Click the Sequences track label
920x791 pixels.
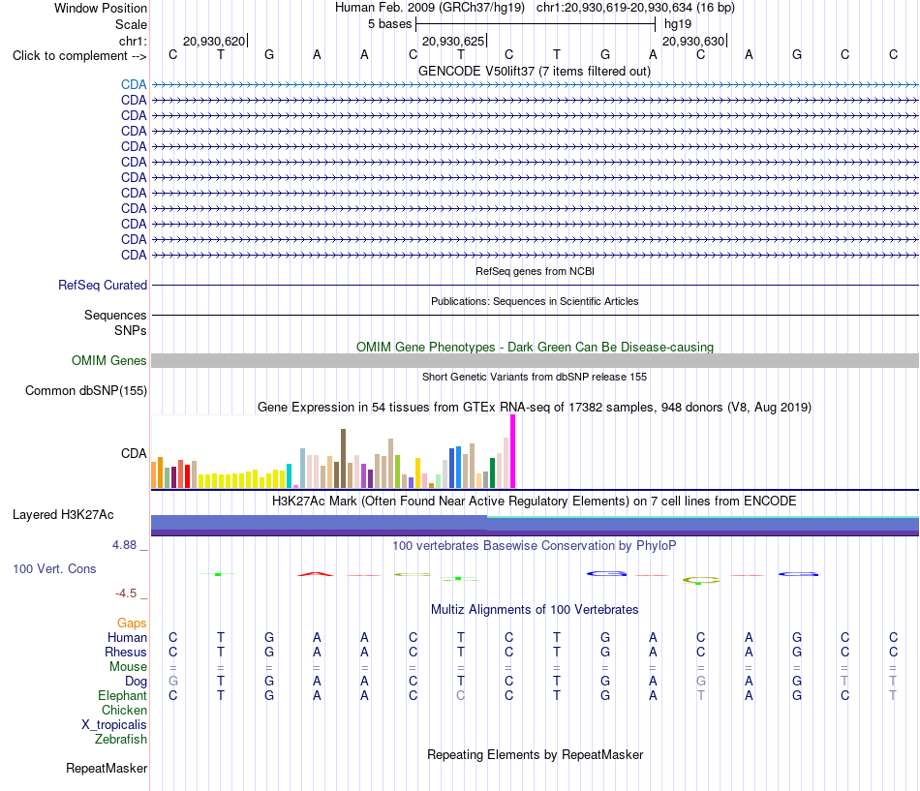(x=115, y=315)
